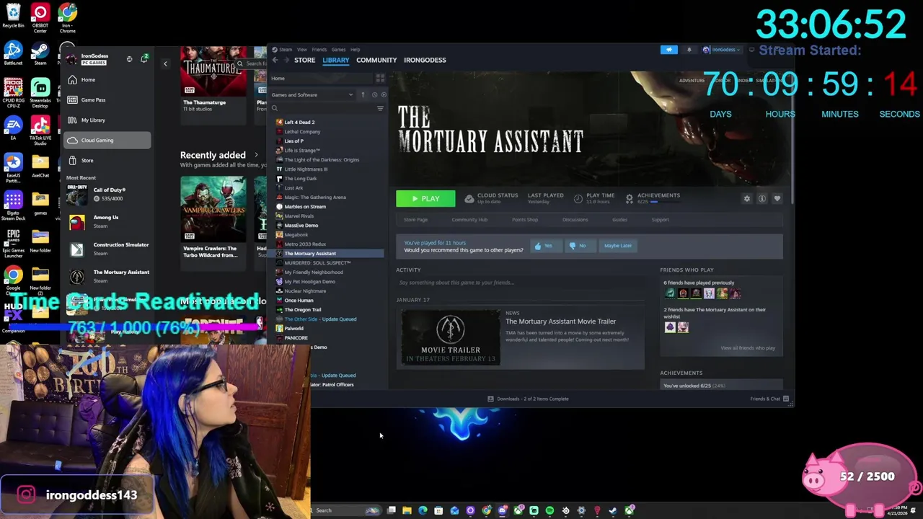This screenshot has height=519, width=923.
Task: Open File Explorer from the taskbar
Action: pyautogui.click(x=407, y=510)
